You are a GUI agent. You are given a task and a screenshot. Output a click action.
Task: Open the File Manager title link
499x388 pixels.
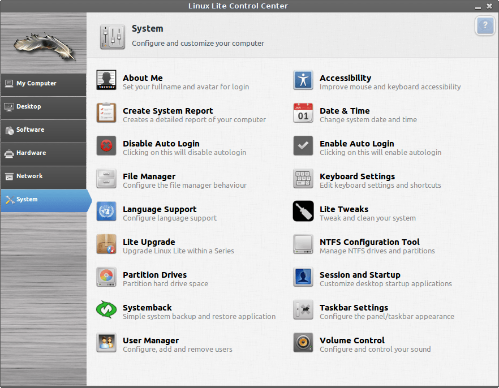tap(149, 176)
